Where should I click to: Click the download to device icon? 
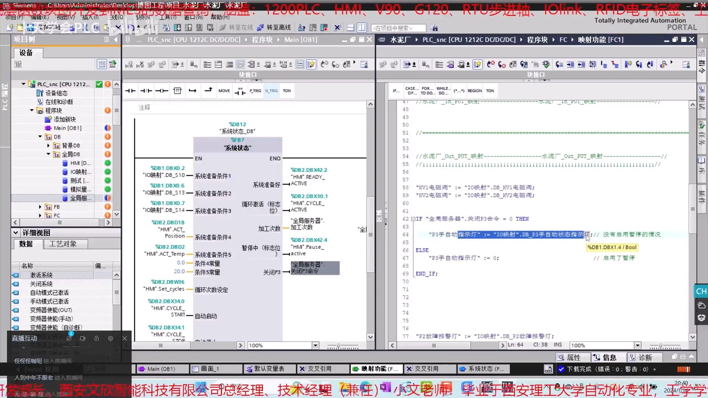[x=177, y=28]
